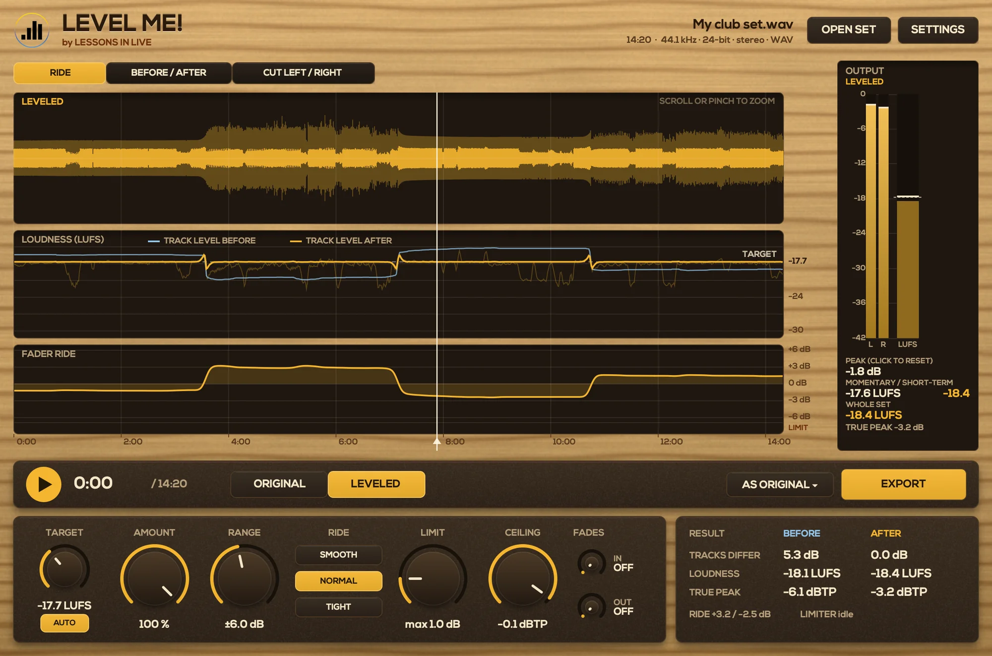Screen dimensions: 992x656
Task: Select NORMAL ride mode
Action: click(x=338, y=581)
